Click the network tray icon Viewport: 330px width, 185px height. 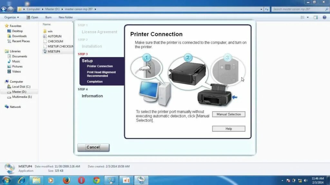[x=300, y=181]
